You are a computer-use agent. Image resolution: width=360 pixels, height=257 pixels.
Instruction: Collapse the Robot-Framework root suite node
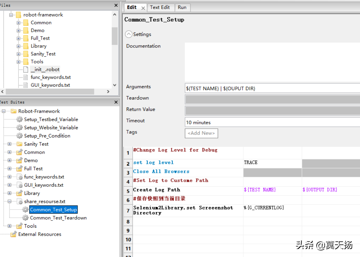pos(4,111)
